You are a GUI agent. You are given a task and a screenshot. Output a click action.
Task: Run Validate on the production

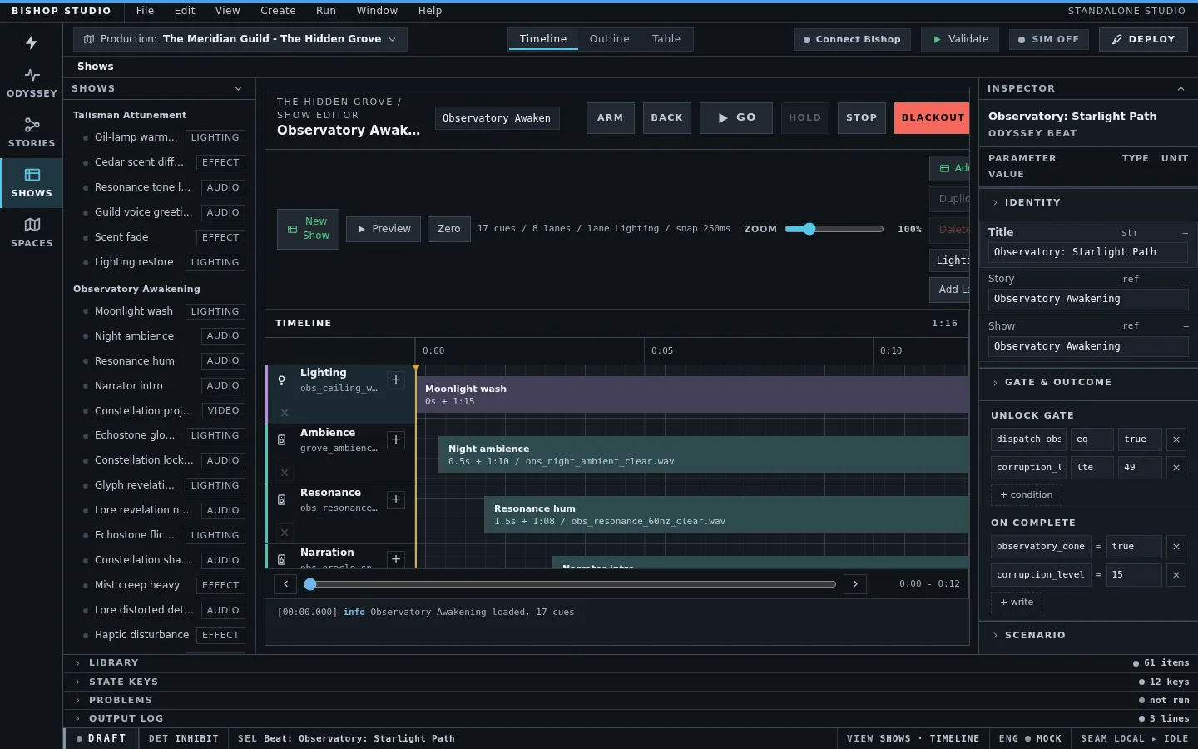961,39
